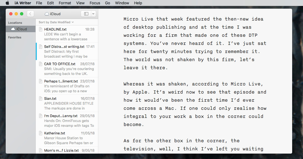This screenshot has height=159, width=303.
Task: Click the preview 'Manor House Station to'
Action: [x=63, y=138]
